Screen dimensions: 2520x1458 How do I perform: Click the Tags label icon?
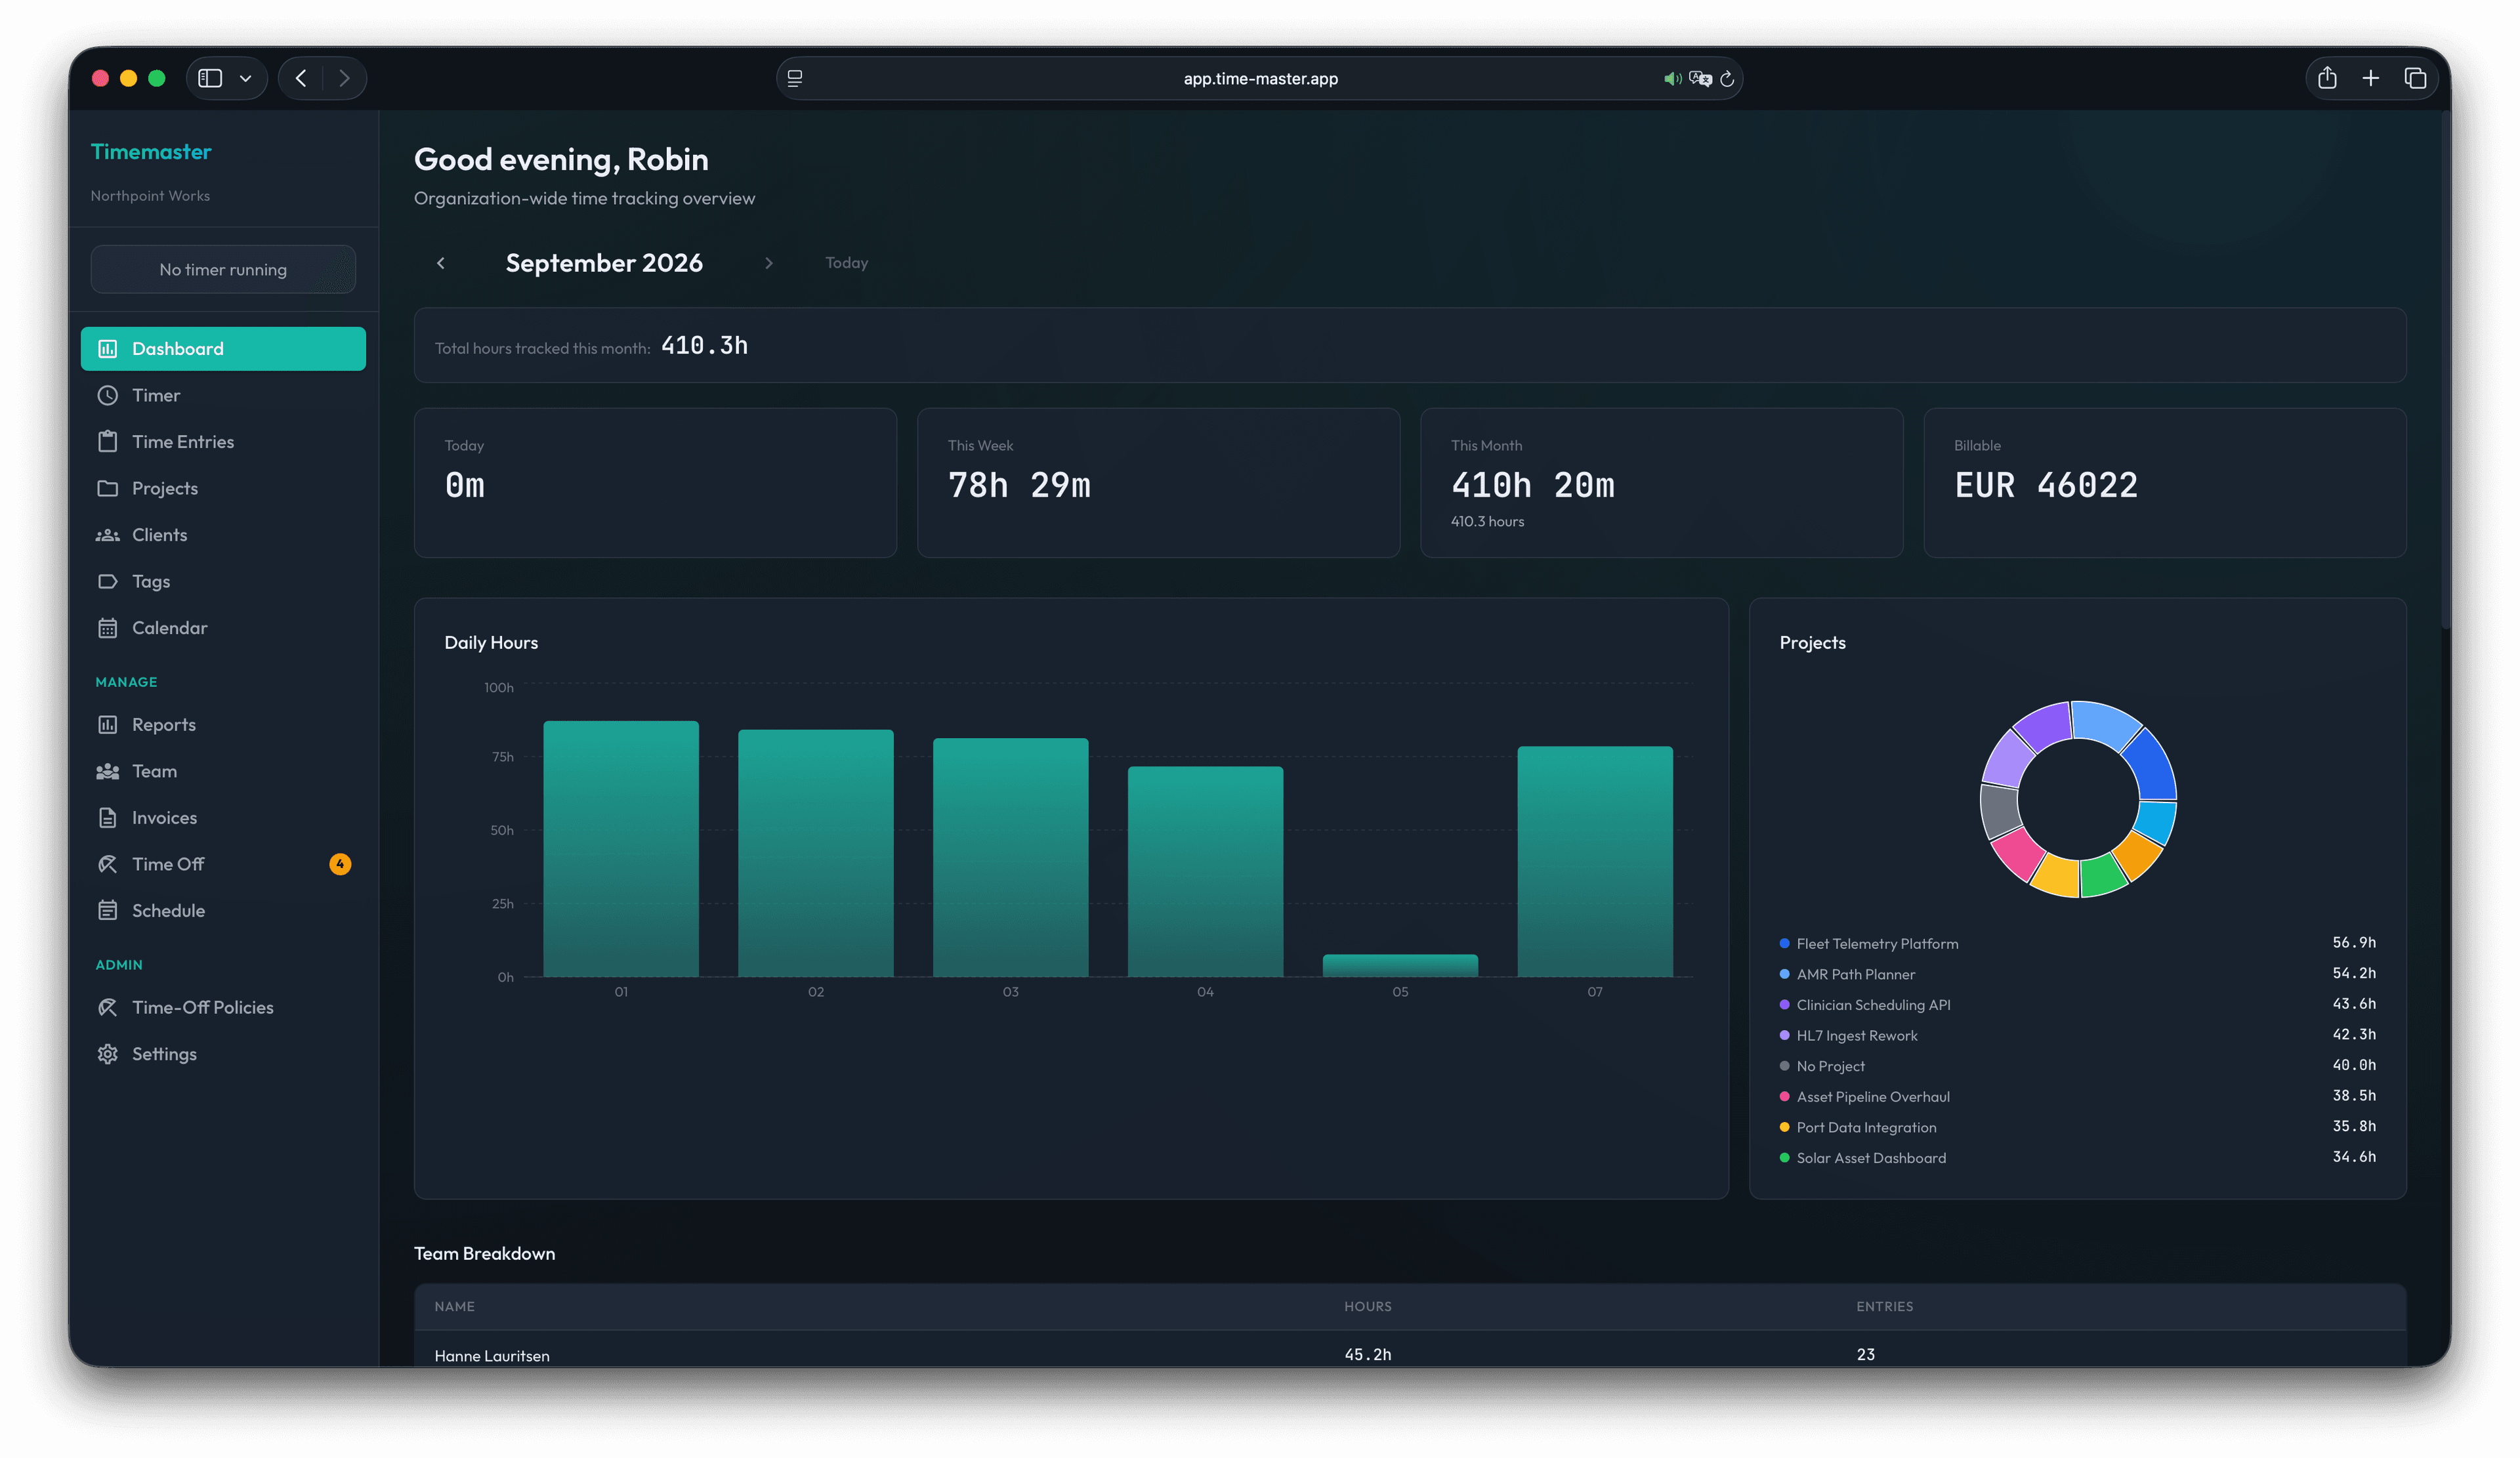click(x=108, y=581)
